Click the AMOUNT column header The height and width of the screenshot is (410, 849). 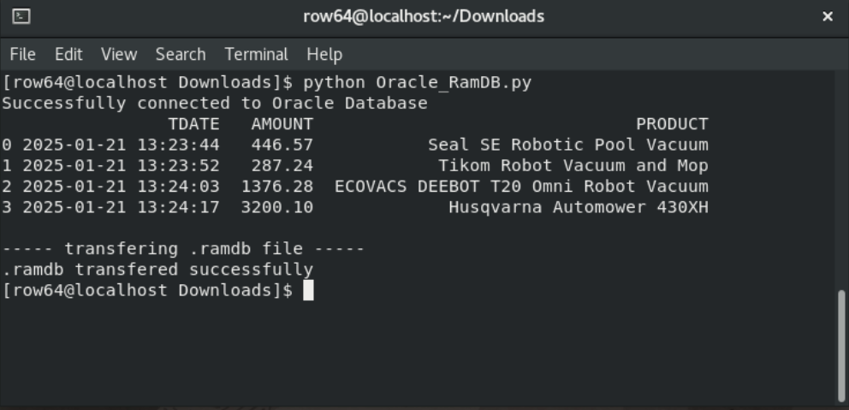pos(282,124)
